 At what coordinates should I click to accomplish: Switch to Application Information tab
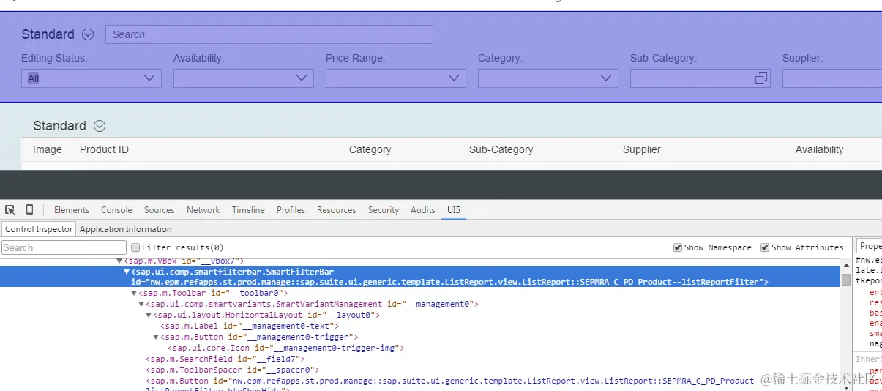tap(125, 229)
